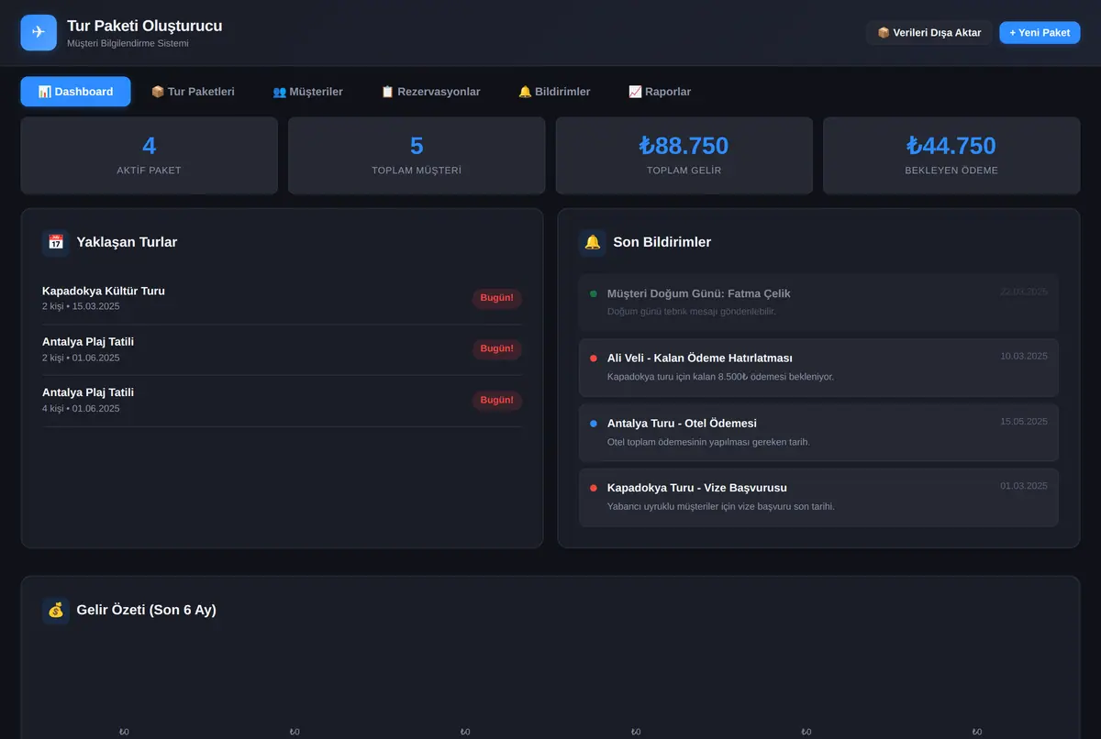
Task: Go to the Müşteriler tab
Action: click(307, 92)
